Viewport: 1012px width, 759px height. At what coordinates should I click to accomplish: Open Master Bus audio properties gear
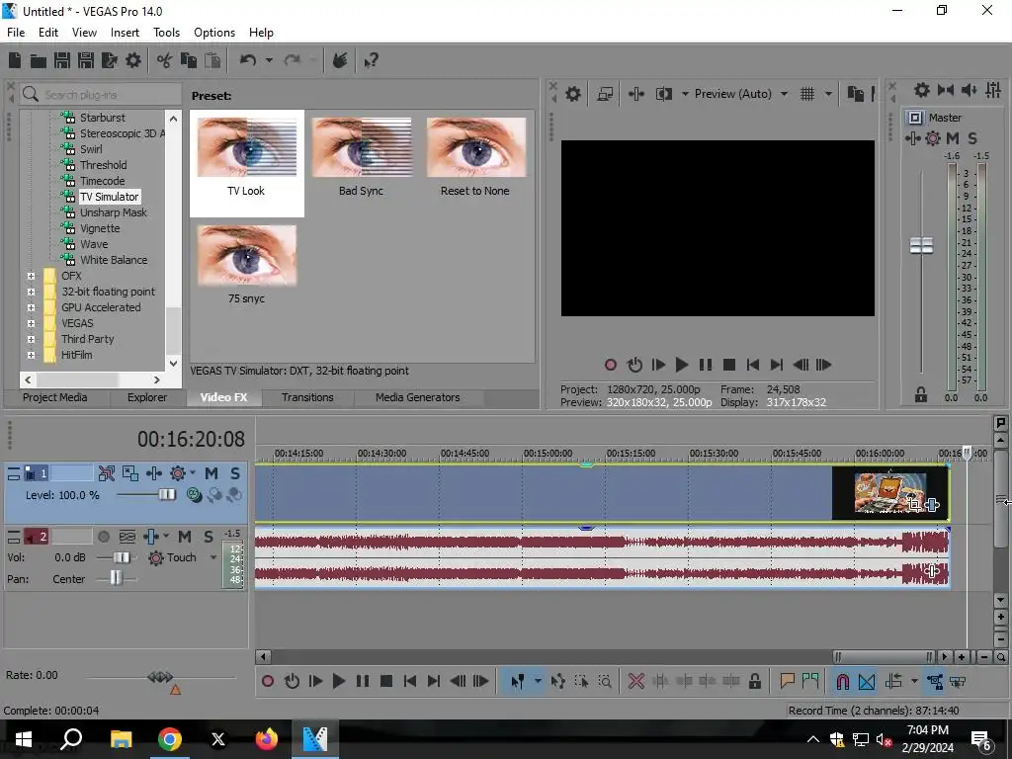(922, 90)
